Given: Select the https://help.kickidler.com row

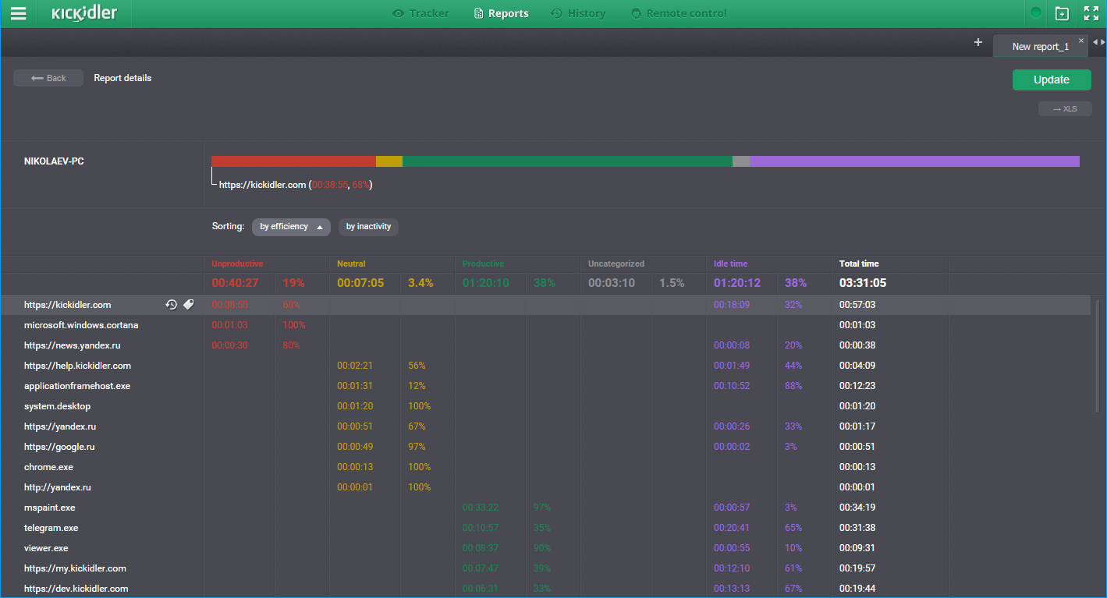Looking at the screenshot, I should pos(545,366).
